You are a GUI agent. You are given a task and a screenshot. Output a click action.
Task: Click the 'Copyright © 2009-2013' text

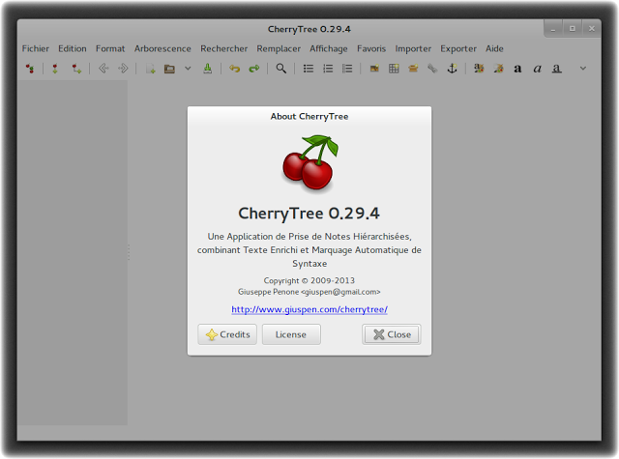[x=309, y=280]
